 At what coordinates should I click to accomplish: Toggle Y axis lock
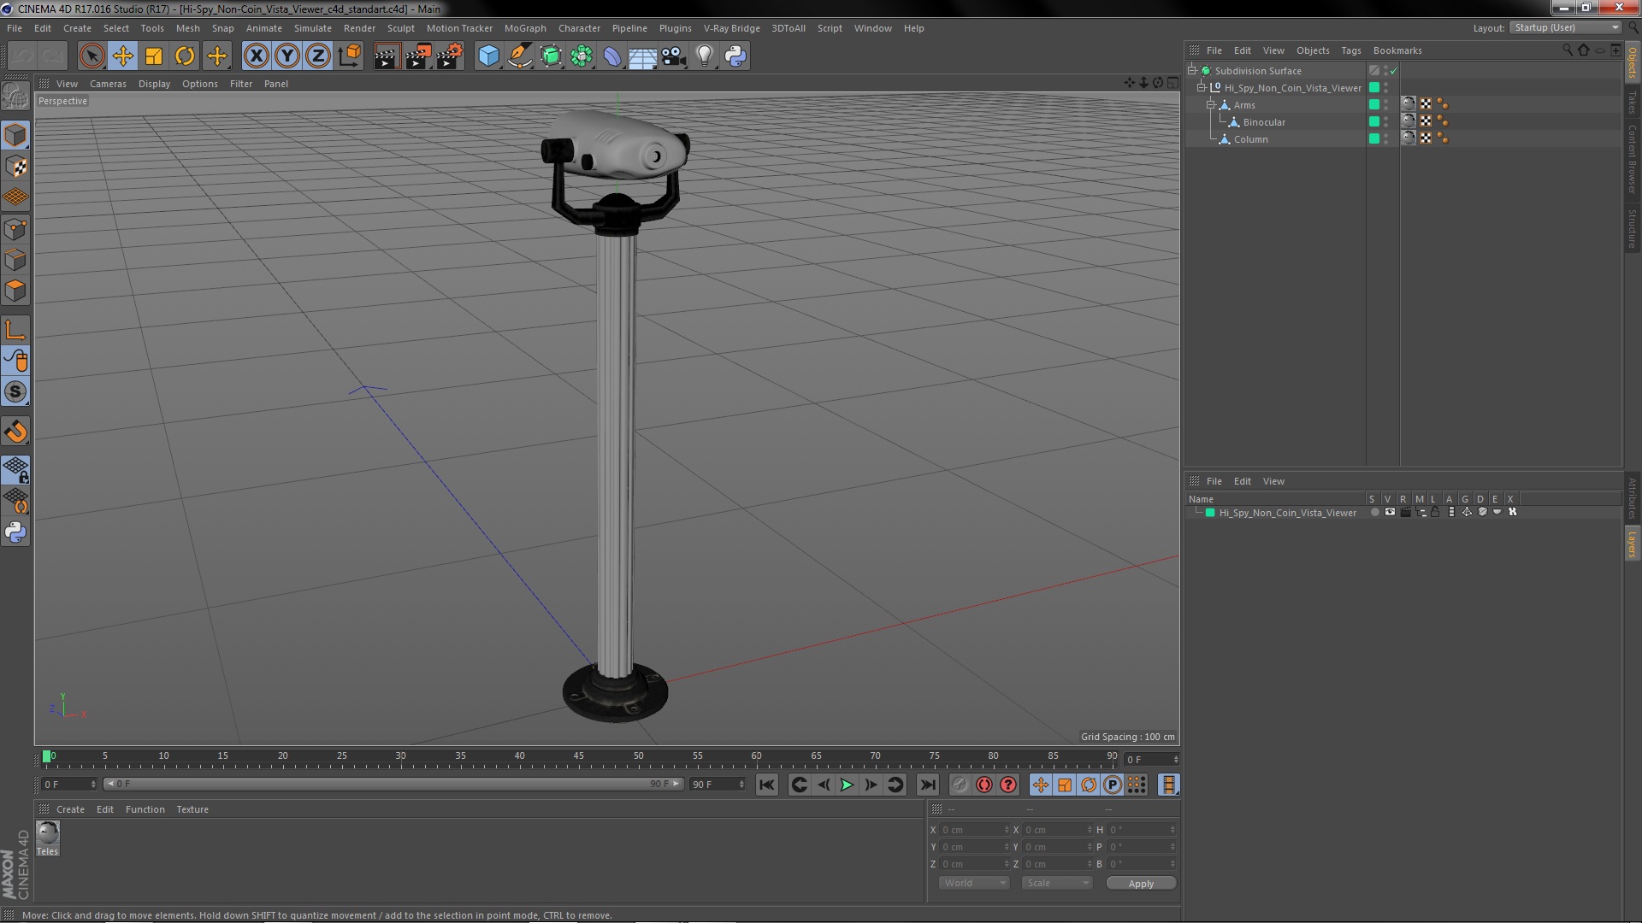pos(287,56)
